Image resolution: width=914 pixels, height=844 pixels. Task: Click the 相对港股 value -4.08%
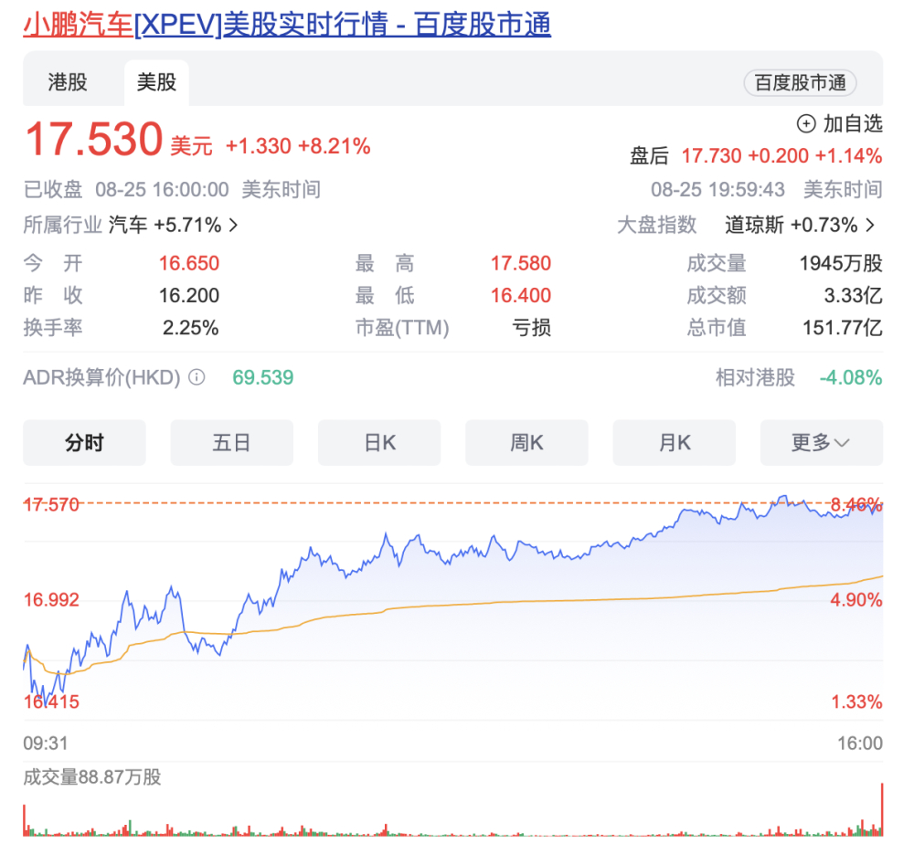pyautogui.click(x=850, y=377)
